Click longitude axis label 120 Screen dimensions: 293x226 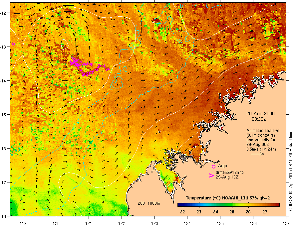[56, 223]
